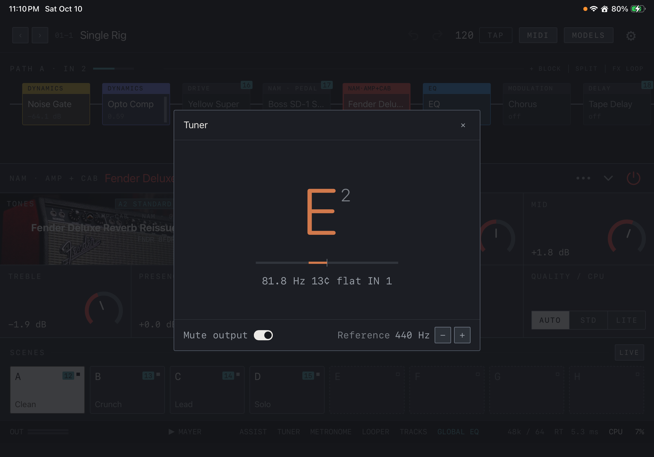Select the Chorus modulation block
The image size is (654, 457).
coord(537,104)
